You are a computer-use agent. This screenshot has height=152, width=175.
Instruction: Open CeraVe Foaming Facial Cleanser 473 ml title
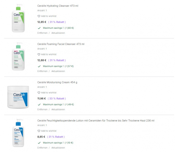pos(61,44)
